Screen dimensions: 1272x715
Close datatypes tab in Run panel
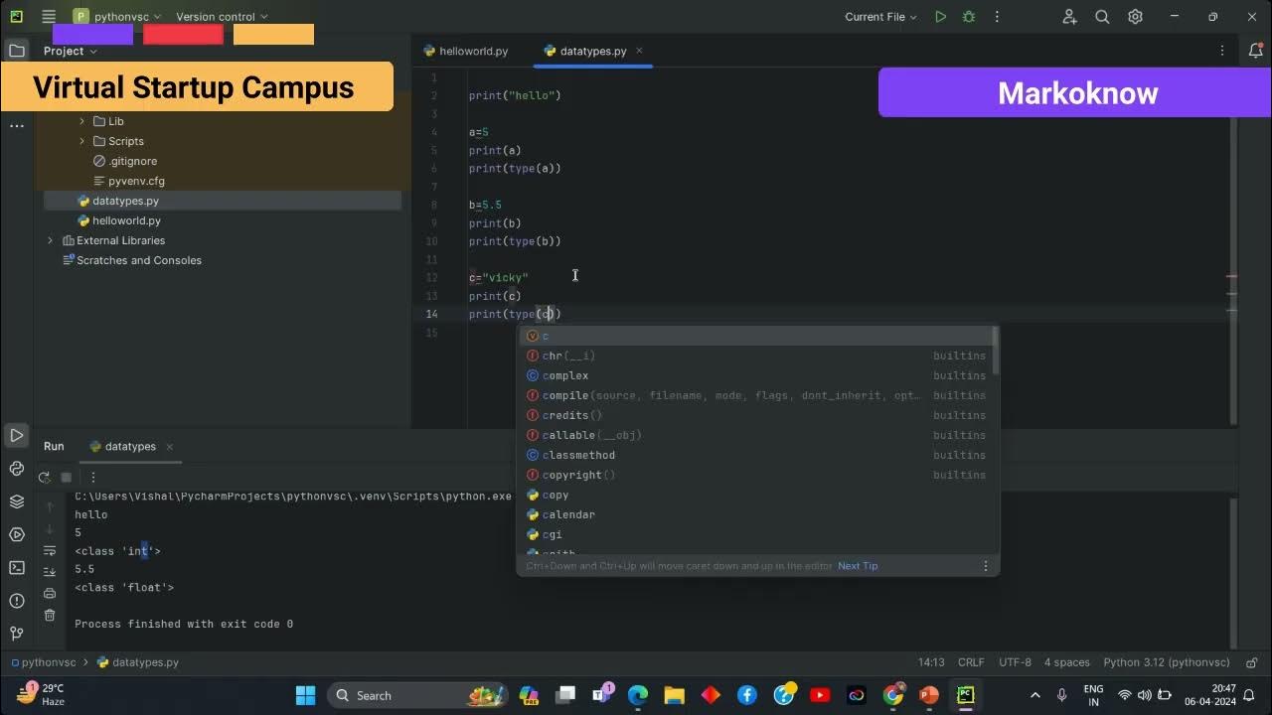point(169,447)
